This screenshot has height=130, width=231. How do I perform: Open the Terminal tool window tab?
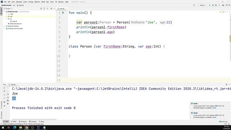click(32, 121)
